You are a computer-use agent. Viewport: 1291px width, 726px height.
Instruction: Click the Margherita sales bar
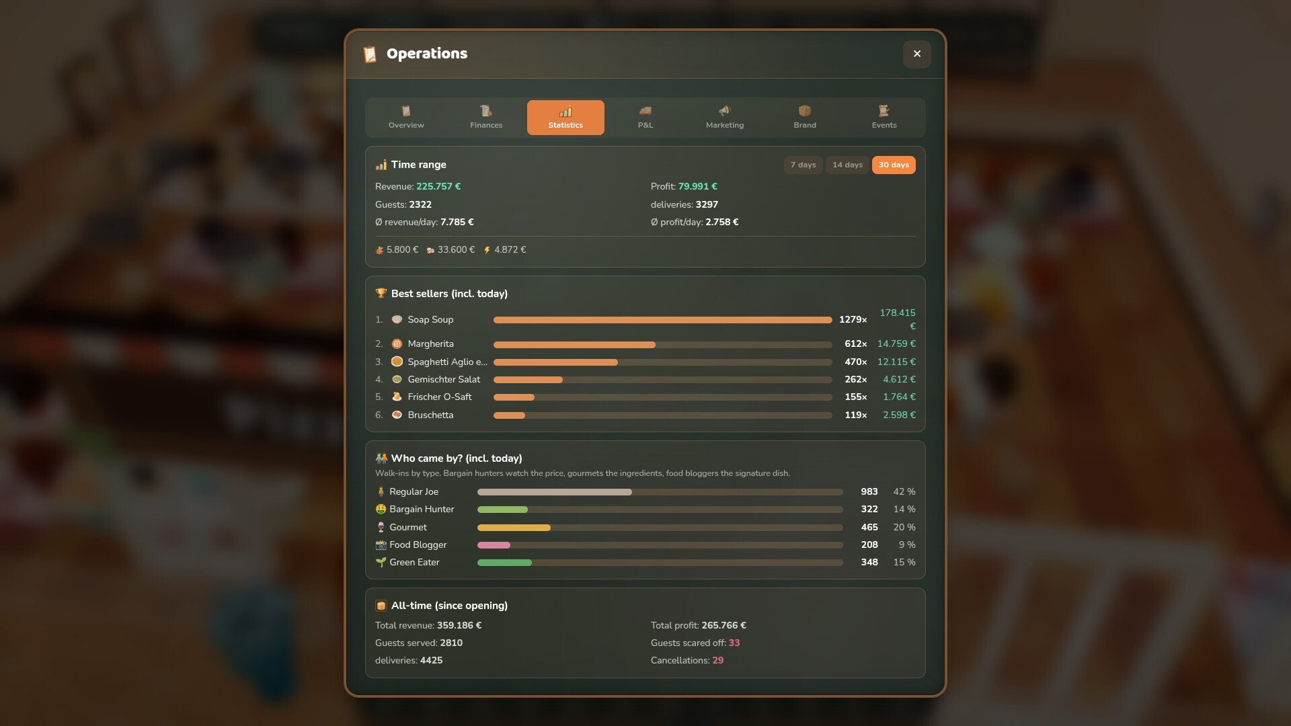click(663, 345)
